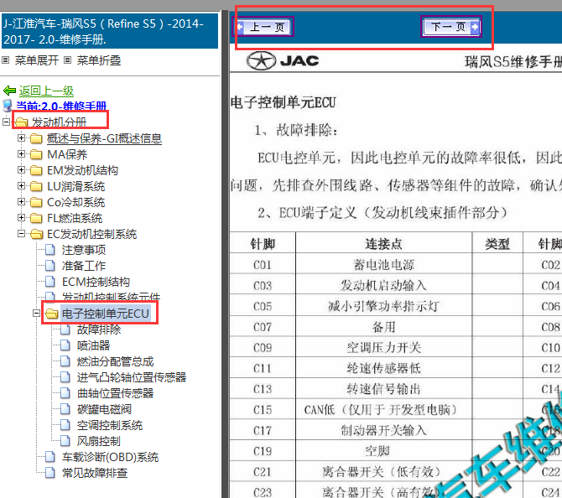The width and height of the screenshot is (562, 498).
Task: Select the LU润滑系统 tree item
Action: click(76, 186)
